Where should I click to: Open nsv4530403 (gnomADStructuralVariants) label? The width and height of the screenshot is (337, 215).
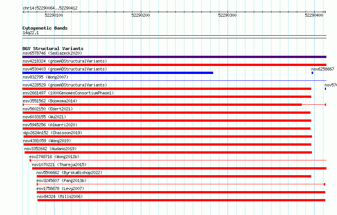coord(65,69)
